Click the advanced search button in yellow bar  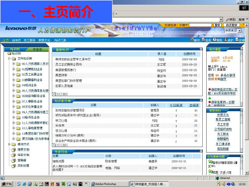click(232, 25)
